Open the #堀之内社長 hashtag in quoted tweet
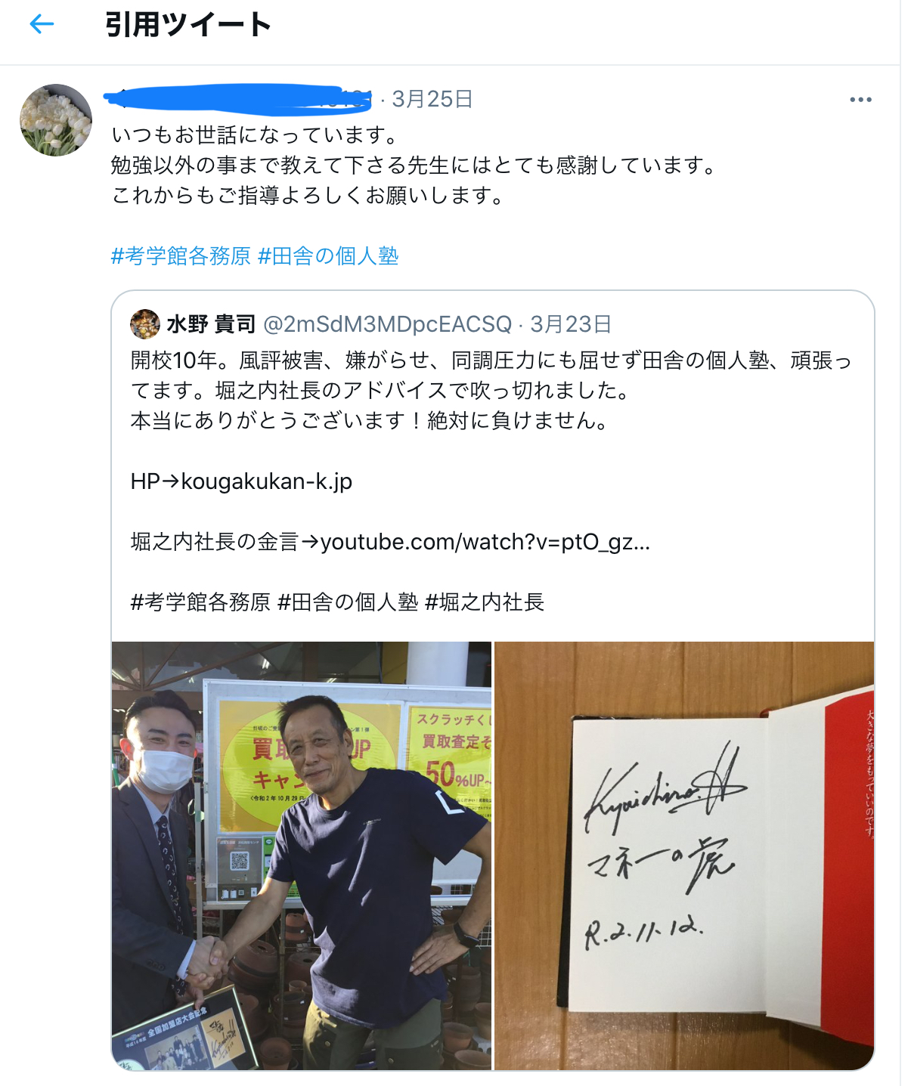 click(x=485, y=602)
